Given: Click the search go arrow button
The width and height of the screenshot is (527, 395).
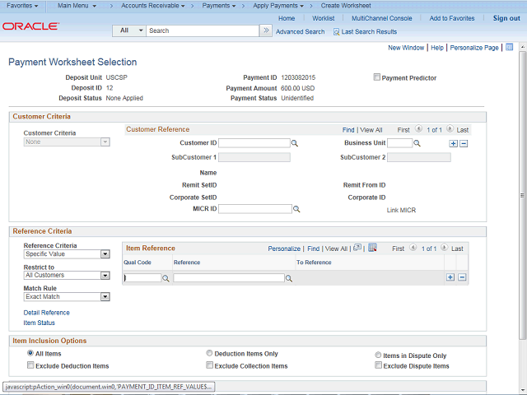Looking at the screenshot, I should pos(265,30).
